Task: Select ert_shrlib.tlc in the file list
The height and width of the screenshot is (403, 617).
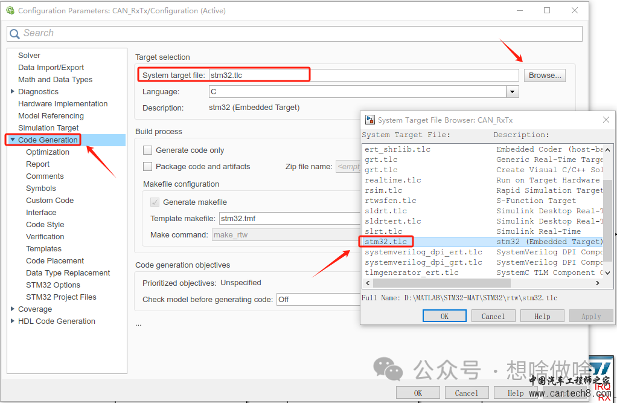Action: point(398,149)
